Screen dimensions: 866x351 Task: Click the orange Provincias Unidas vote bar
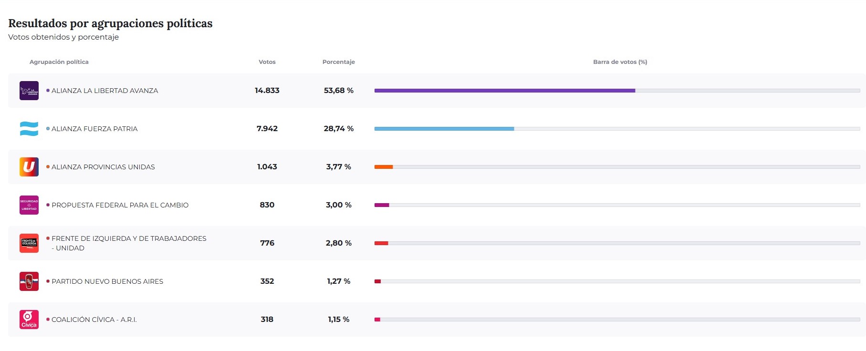[383, 167]
